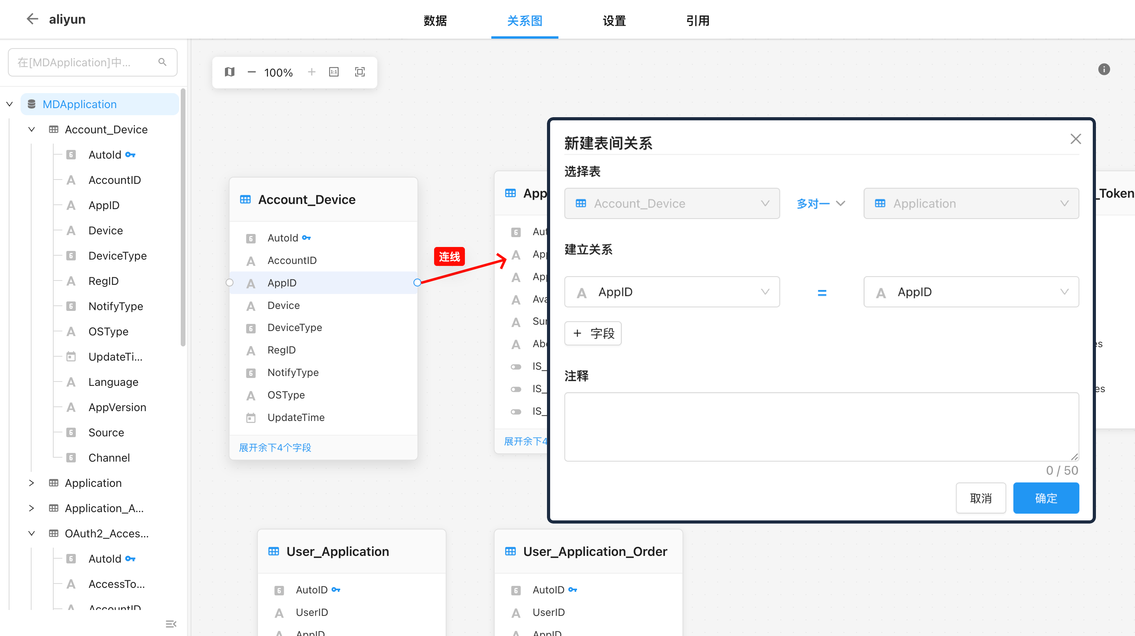
Task: Open the left AppID field dropdown
Action: click(671, 292)
